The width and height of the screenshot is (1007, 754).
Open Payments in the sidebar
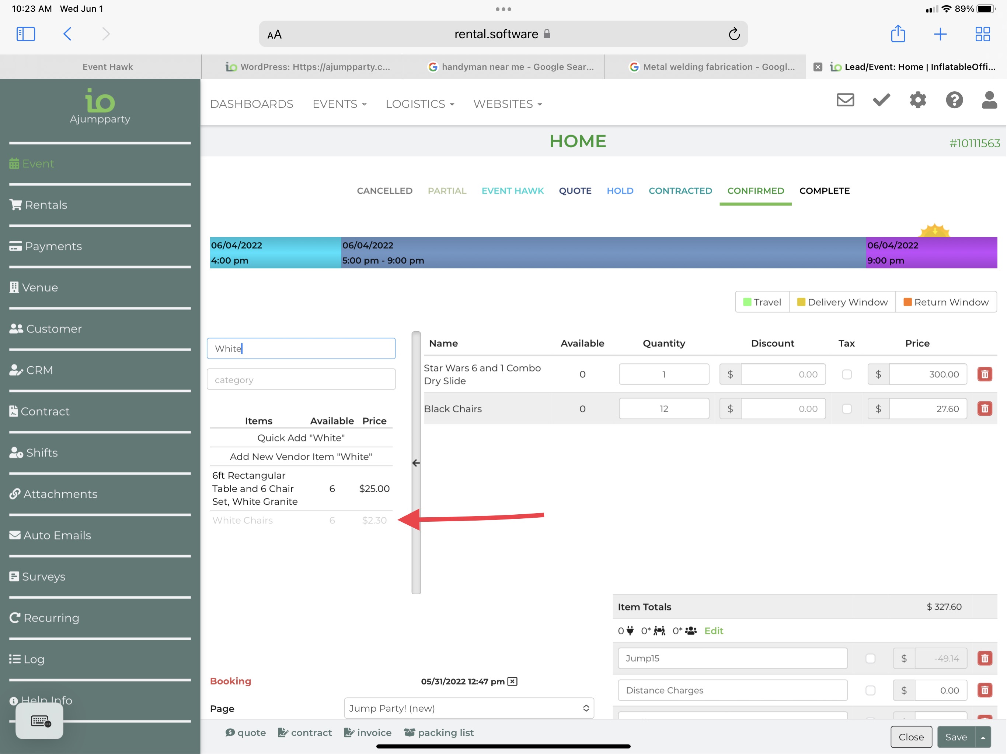pos(53,246)
